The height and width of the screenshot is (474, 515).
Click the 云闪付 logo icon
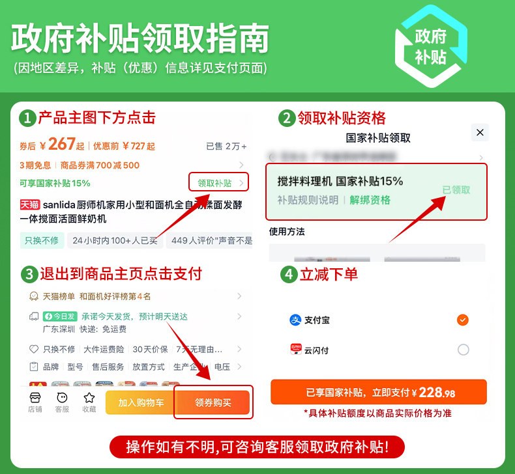[295, 350]
